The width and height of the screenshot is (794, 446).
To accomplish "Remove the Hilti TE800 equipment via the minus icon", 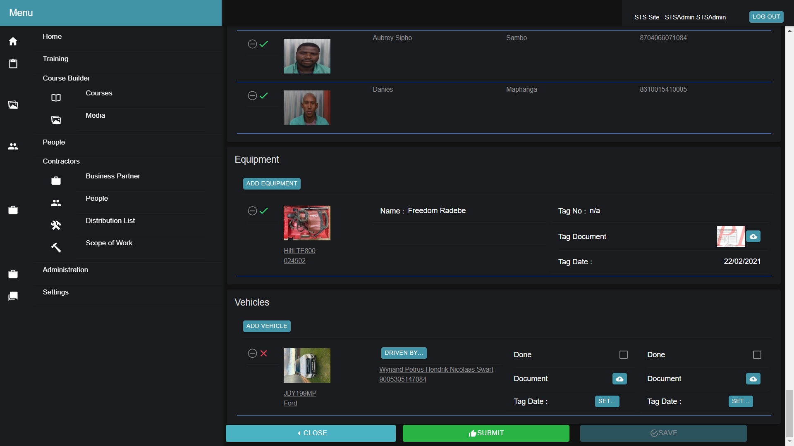I will 252,211.
